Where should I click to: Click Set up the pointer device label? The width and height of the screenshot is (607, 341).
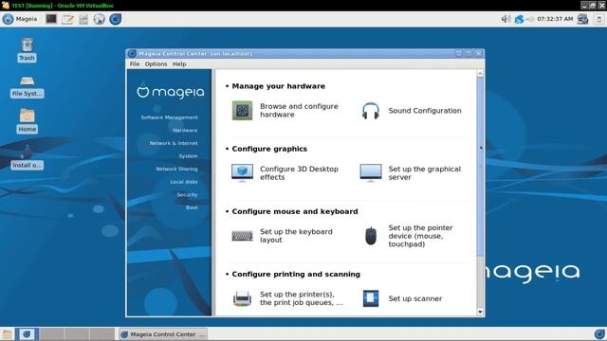pyautogui.click(x=420, y=236)
